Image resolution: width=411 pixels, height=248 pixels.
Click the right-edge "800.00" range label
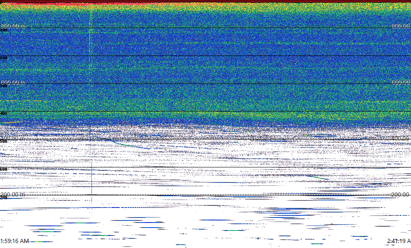[x=401, y=26]
